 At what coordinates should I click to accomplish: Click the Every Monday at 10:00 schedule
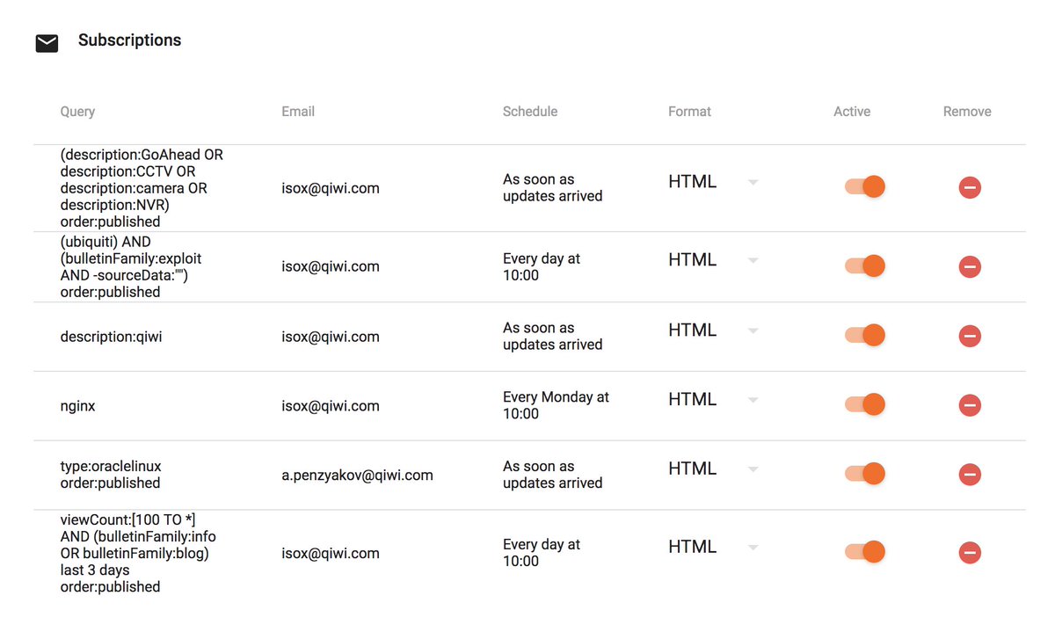pos(556,405)
